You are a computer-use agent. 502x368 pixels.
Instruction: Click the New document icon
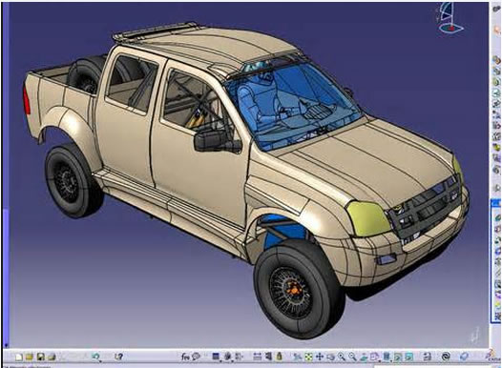pos(19,357)
